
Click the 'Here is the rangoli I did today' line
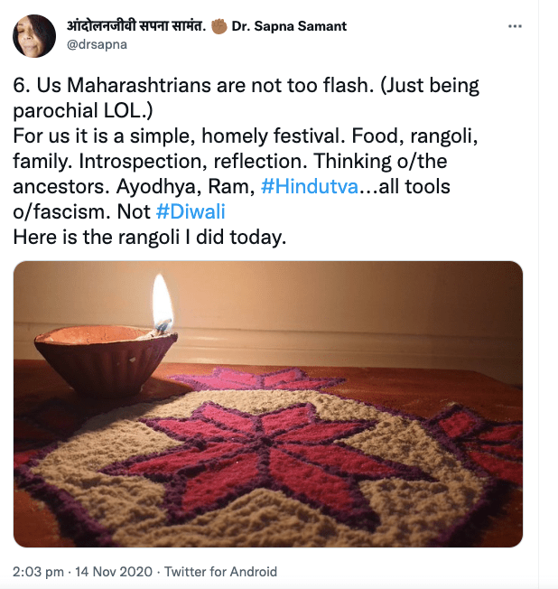(x=149, y=237)
